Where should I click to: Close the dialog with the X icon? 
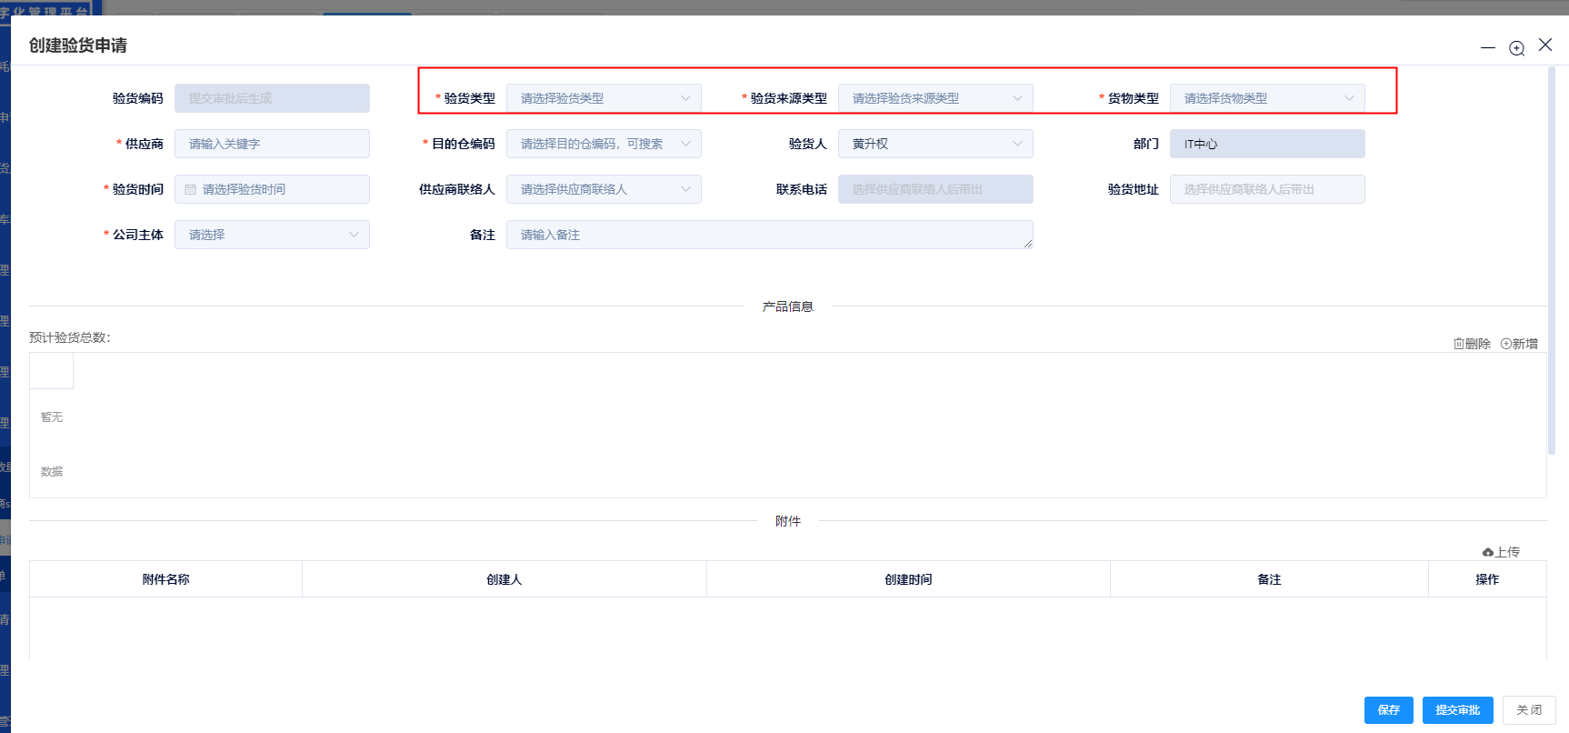click(x=1544, y=45)
